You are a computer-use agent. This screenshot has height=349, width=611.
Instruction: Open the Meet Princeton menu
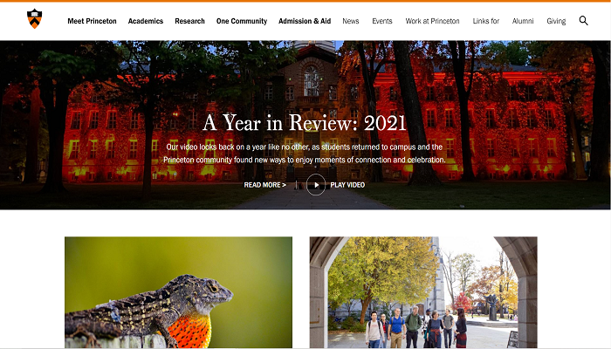pos(92,21)
